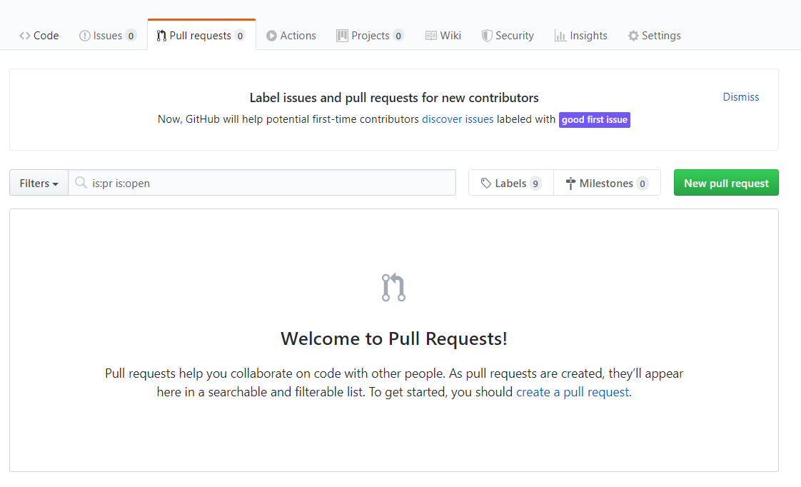Click the Actions play icon

click(x=271, y=36)
